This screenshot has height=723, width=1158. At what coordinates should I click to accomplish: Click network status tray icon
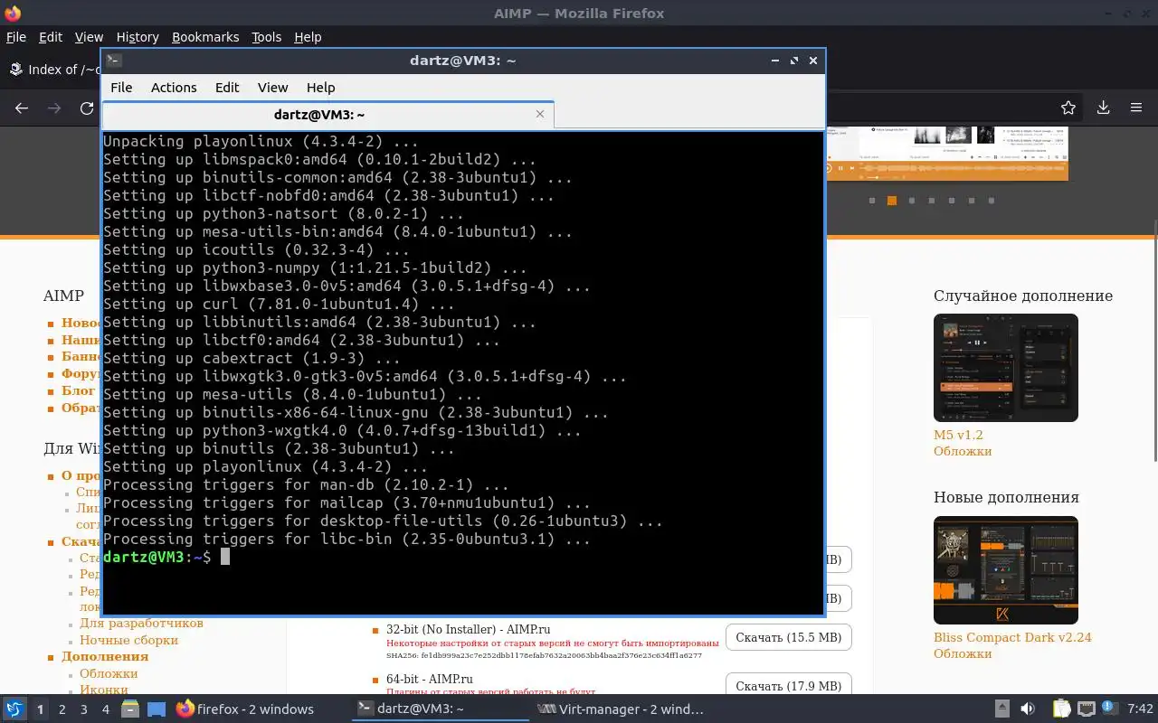[x=1085, y=709]
